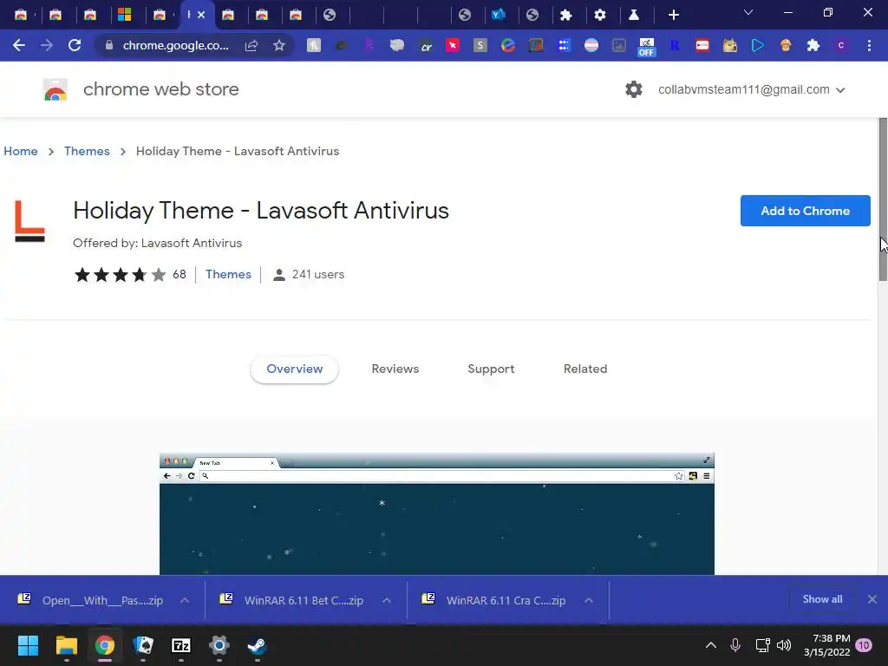The width and height of the screenshot is (888, 666).
Task: Open 7-Zip from the taskbar
Action: (180, 645)
